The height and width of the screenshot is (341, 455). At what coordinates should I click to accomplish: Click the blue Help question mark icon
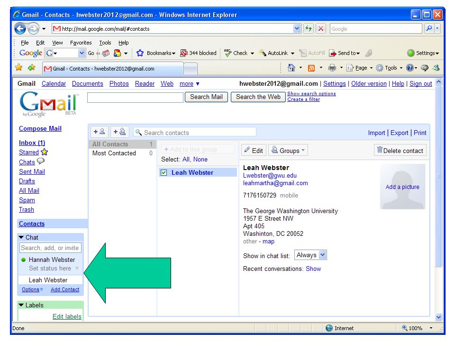[x=409, y=68]
